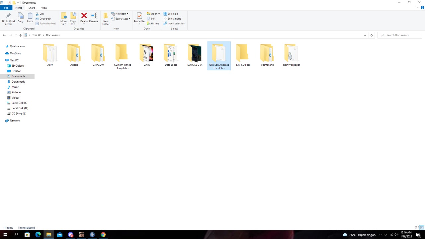Click Copy path command
Viewport: 425px width, 239px height.
tap(43, 19)
